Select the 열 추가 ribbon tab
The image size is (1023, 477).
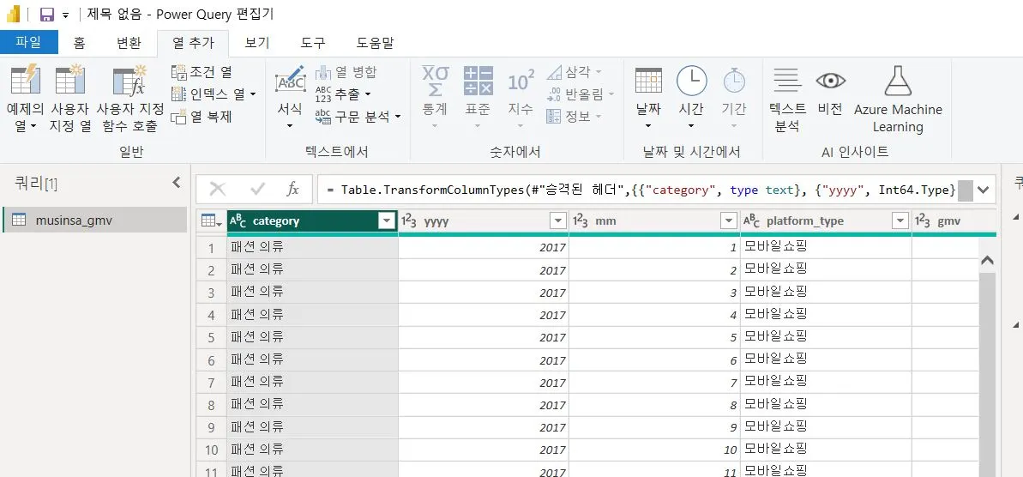click(193, 43)
